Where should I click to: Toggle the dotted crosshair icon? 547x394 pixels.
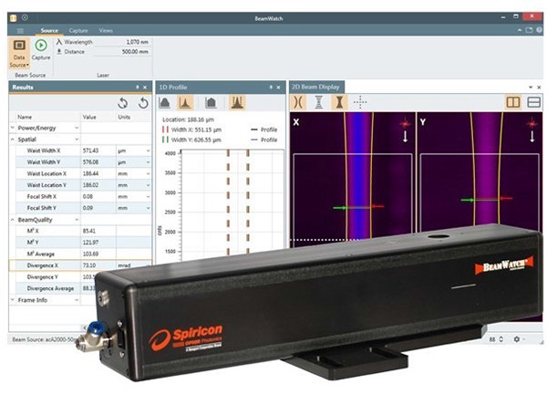[360, 102]
